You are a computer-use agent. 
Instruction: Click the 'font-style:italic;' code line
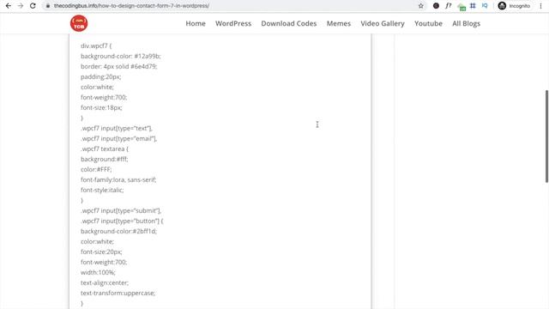click(x=102, y=190)
